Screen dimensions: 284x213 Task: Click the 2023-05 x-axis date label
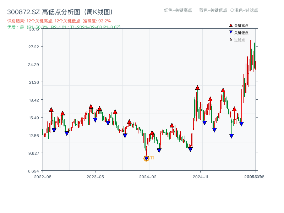pos(95,177)
